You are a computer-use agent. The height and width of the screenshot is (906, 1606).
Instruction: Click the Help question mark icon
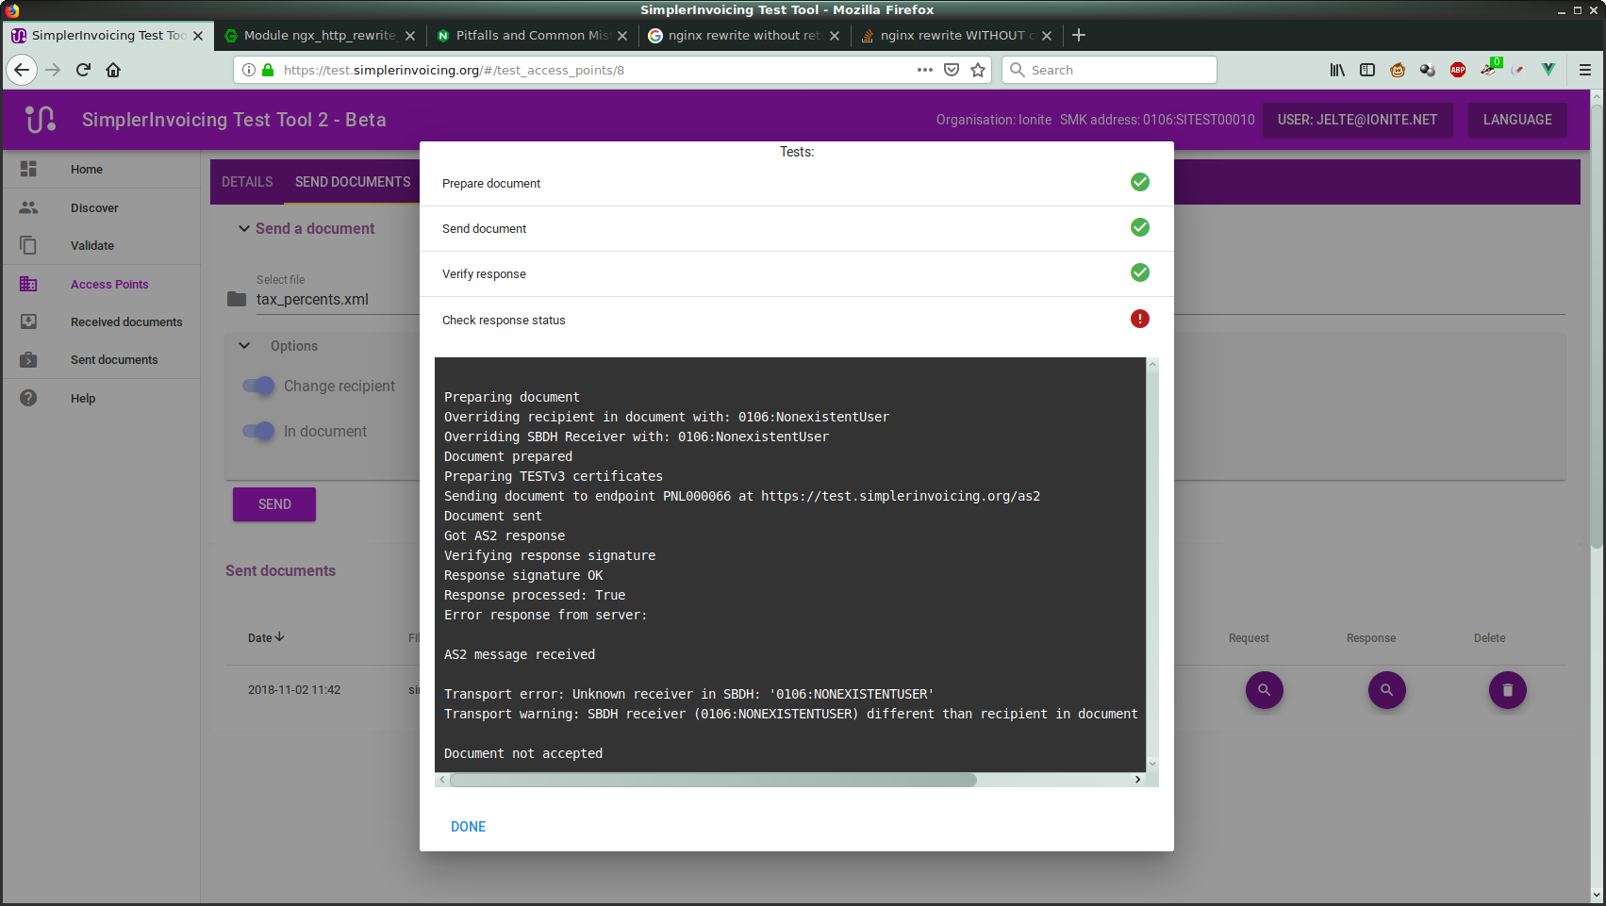(28, 398)
